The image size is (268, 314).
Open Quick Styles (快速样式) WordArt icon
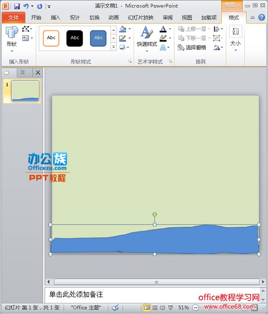click(147, 38)
